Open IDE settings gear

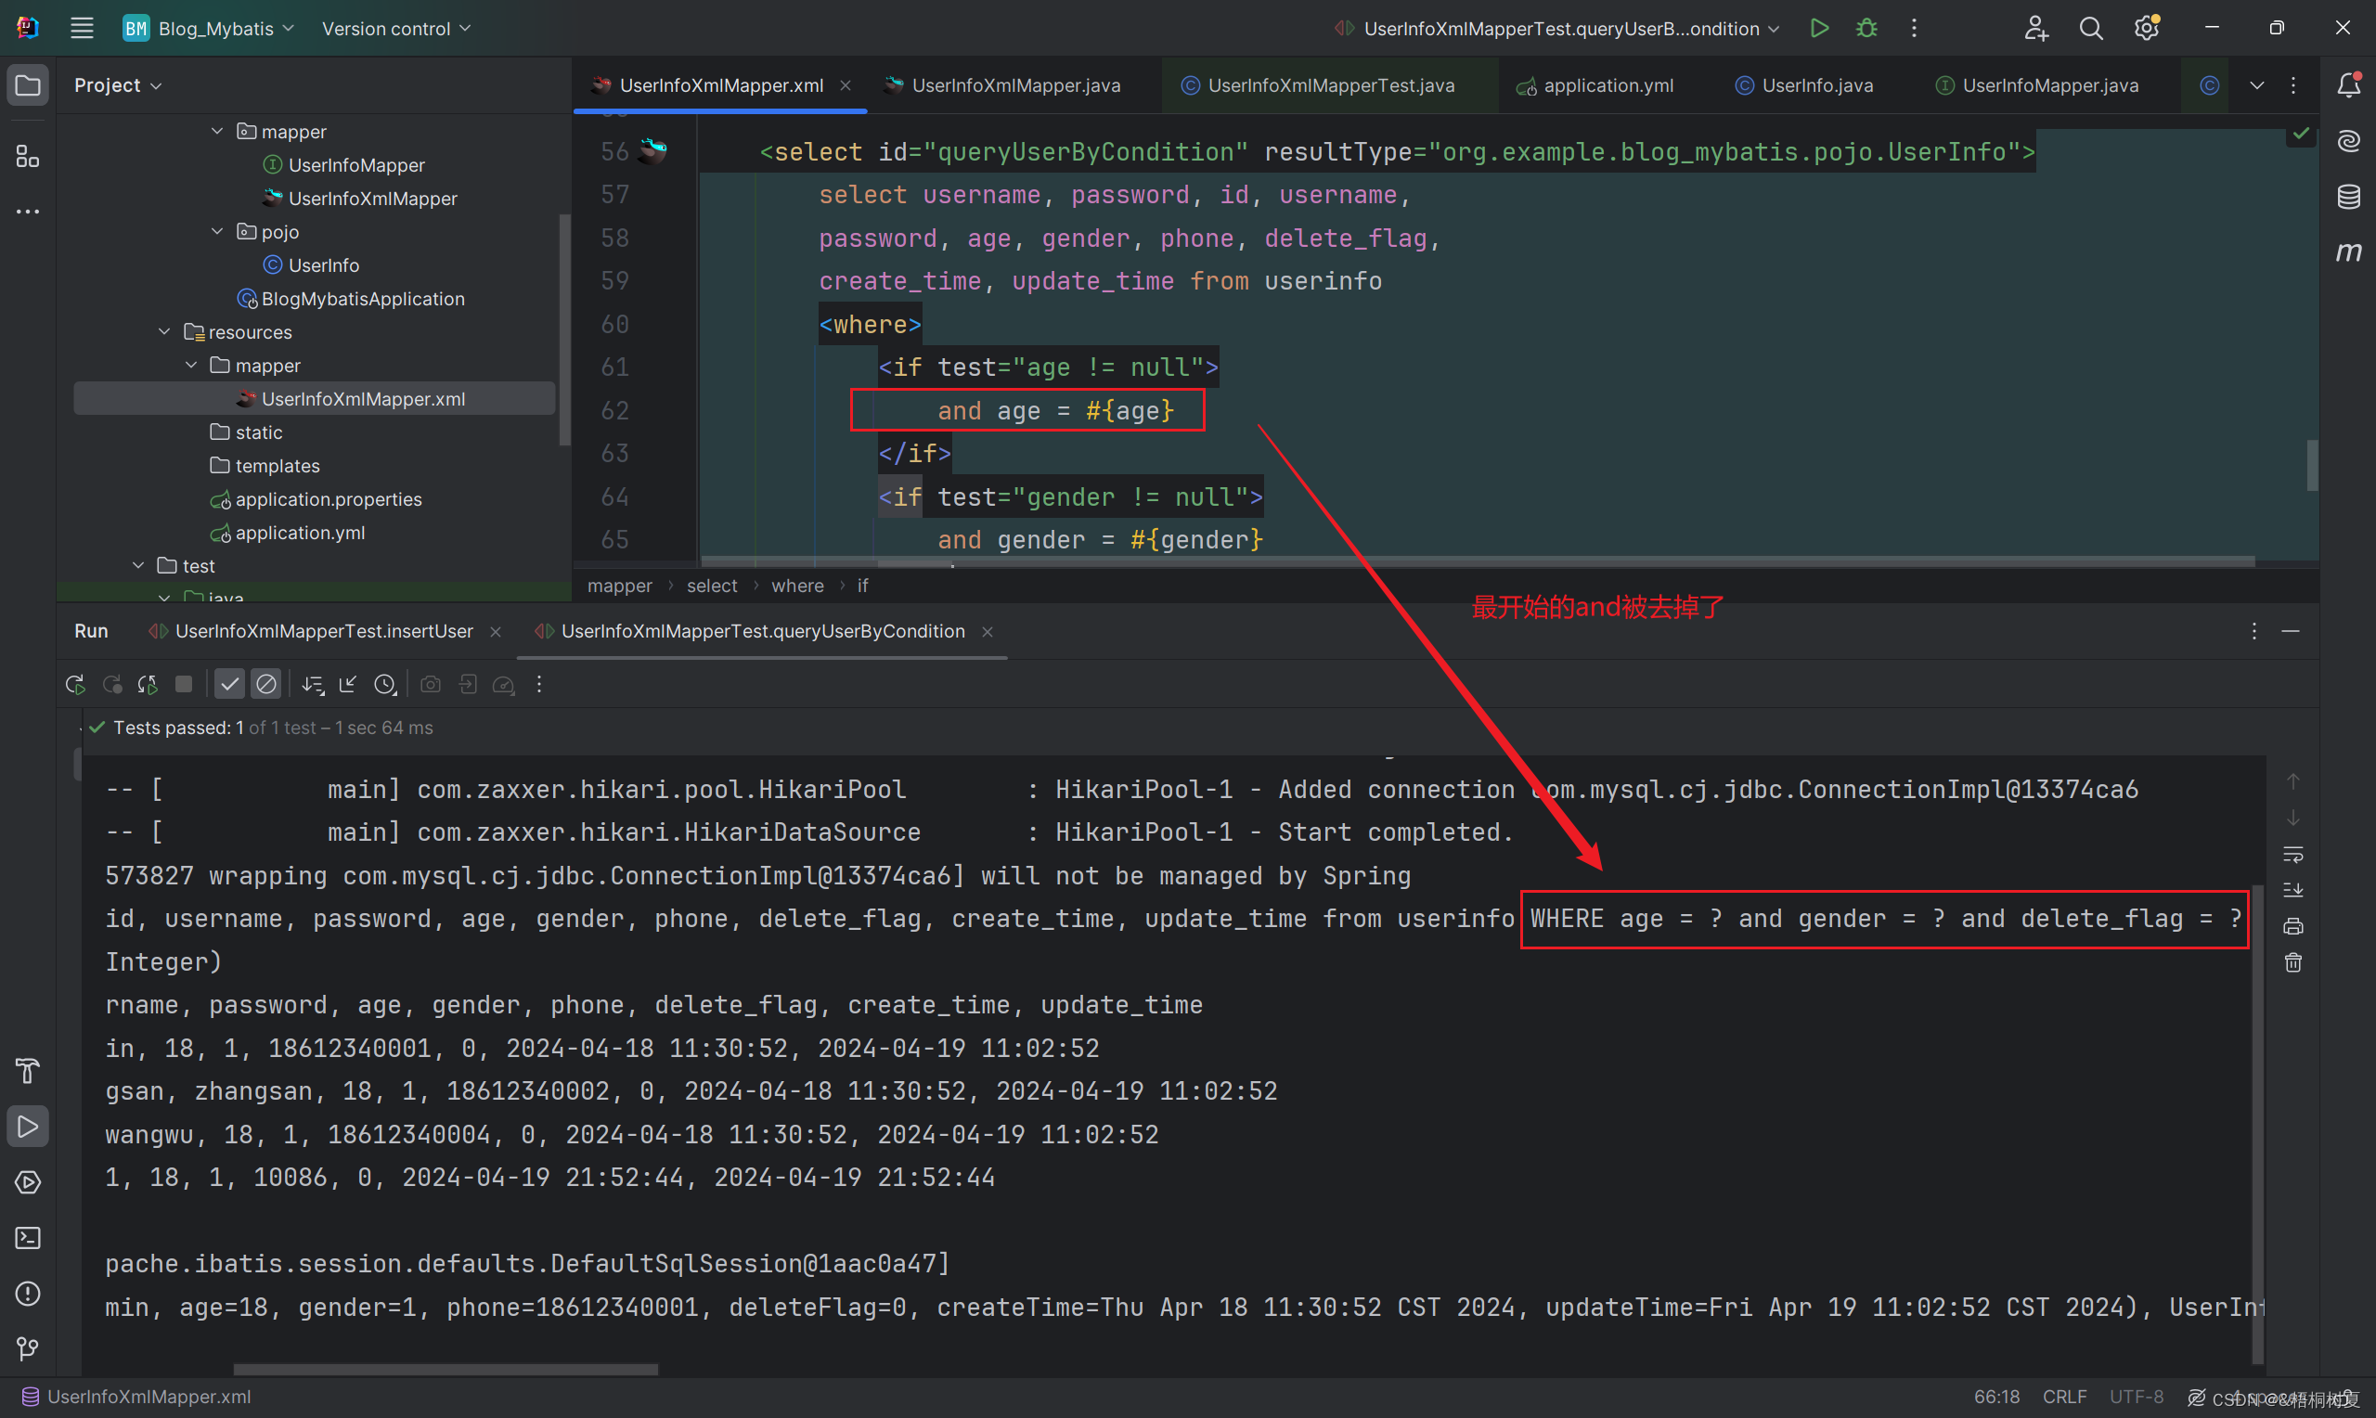2146,29
